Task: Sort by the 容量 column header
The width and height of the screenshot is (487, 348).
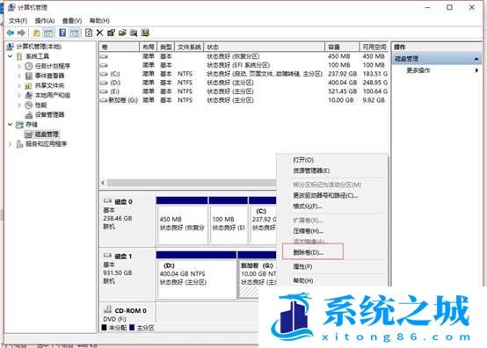Action: 342,47
